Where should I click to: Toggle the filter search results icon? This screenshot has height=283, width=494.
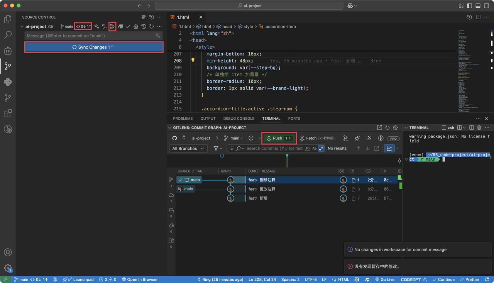(232, 148)
